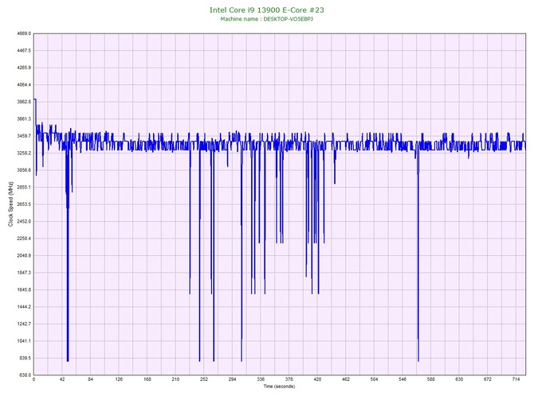Viewport: 534px width, 400px height.
Task: Click the y-axis value 3661.3
Action: click(x=24, y=119)
